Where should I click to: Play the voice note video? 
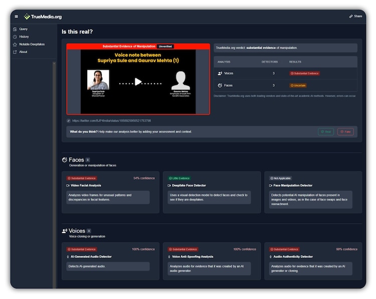pyautogui.click(x=138, y=82)
